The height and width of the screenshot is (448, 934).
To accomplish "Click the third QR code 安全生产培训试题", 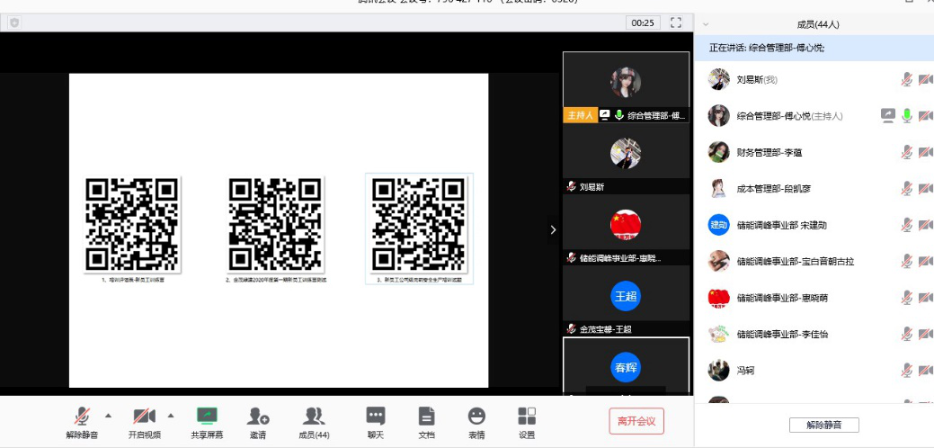I will 419,224.
